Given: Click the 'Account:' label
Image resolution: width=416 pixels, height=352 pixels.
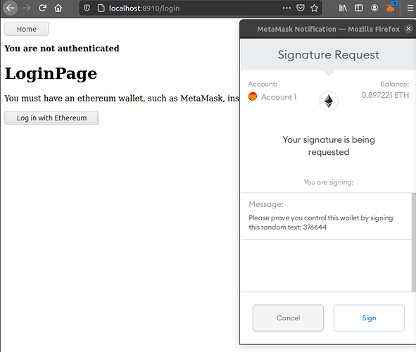Looking at the screenshot, I should point(263,84).
